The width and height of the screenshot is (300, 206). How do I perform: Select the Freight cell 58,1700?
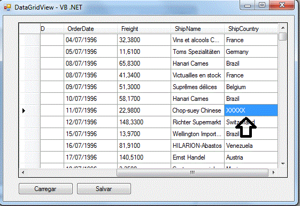144,99
